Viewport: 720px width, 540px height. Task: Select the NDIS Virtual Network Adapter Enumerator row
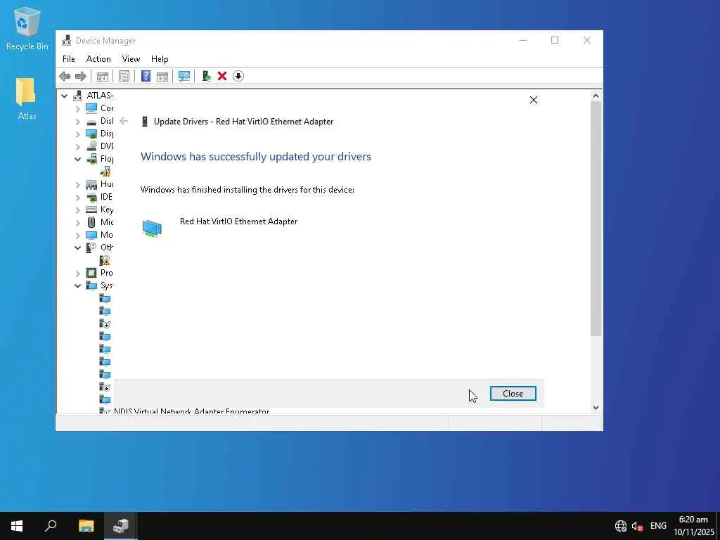[191, 411]
